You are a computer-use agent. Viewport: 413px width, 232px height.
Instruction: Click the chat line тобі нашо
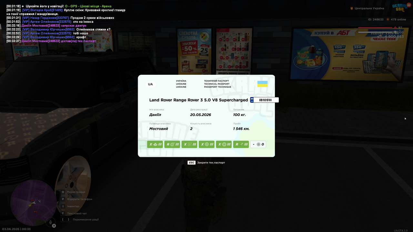47,33
